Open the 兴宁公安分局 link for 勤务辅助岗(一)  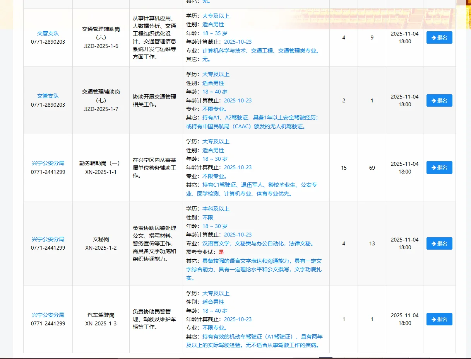pyautogui.click(x=48, y=163)
